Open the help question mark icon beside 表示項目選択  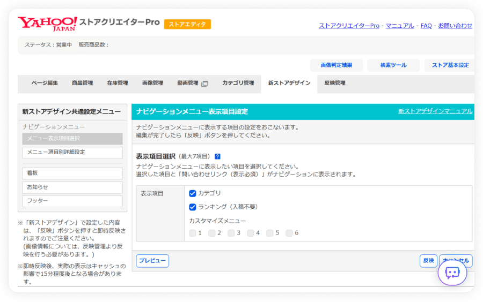tap(217, 156)
